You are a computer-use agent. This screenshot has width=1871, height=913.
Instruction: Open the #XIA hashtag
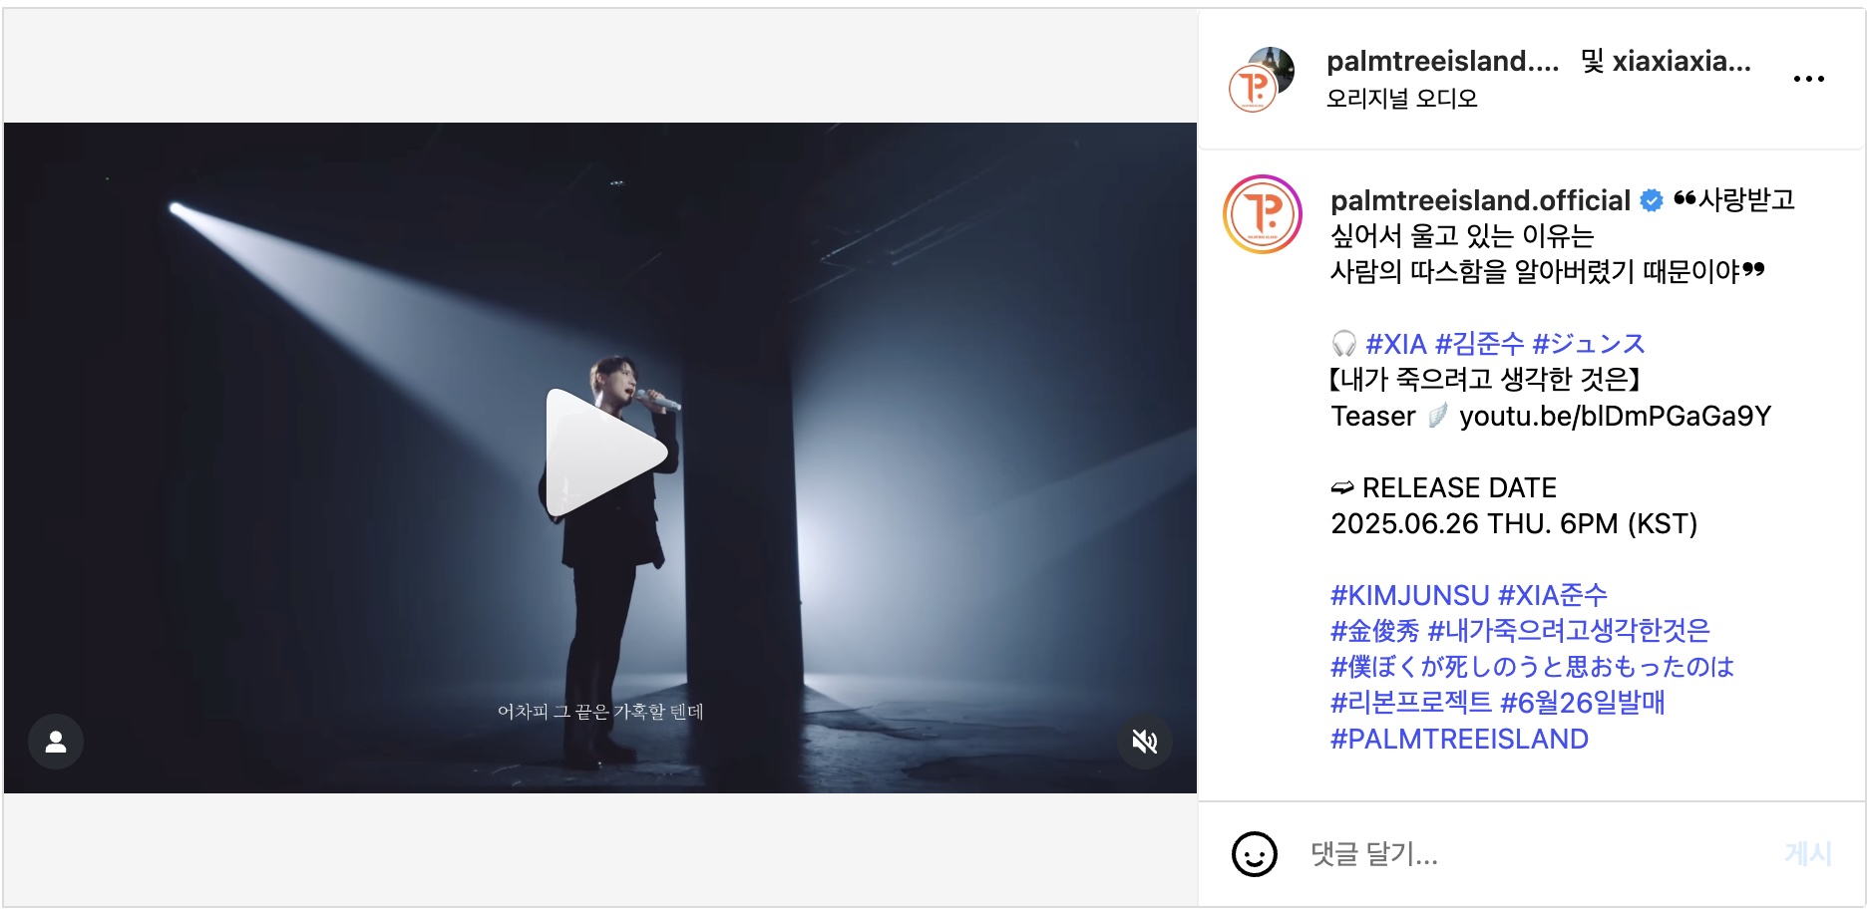point(1395,344)
